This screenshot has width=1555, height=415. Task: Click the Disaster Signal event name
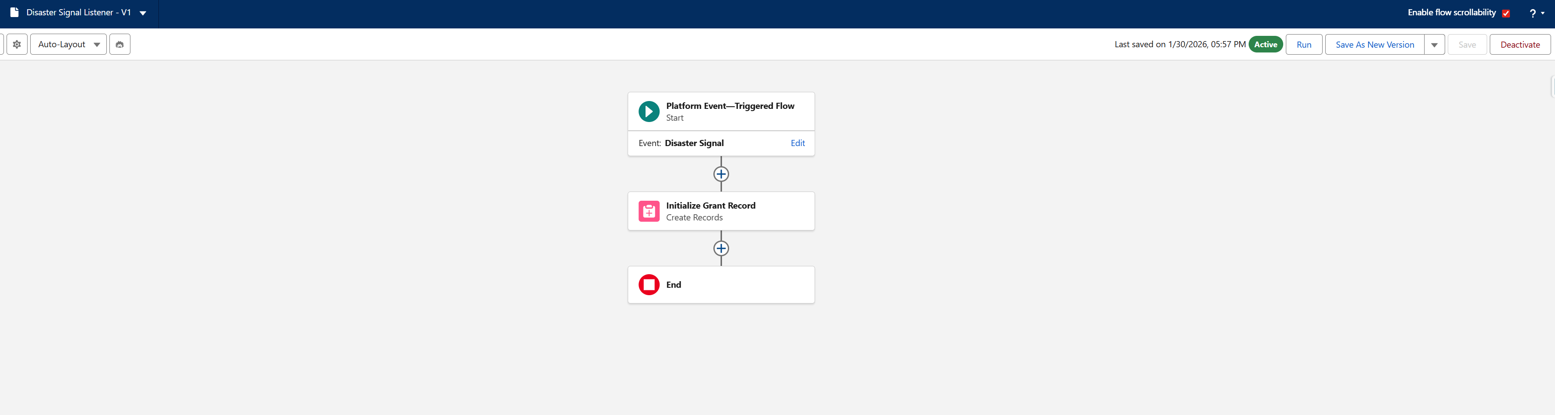pyautogui.click(x=694, y=143)
